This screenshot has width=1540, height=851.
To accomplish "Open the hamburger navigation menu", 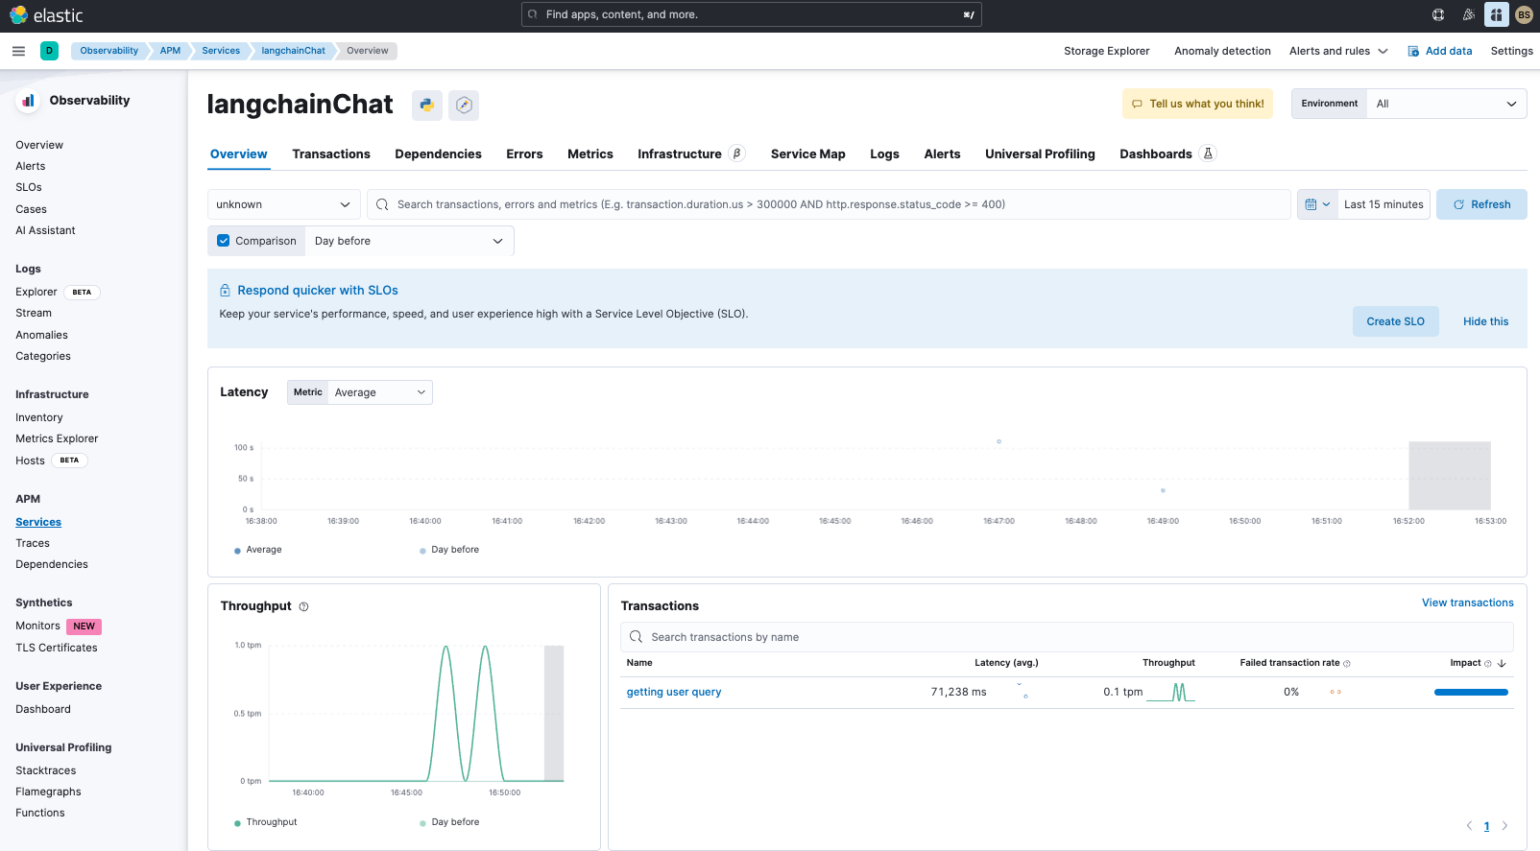I will click(x=18, y=51).
